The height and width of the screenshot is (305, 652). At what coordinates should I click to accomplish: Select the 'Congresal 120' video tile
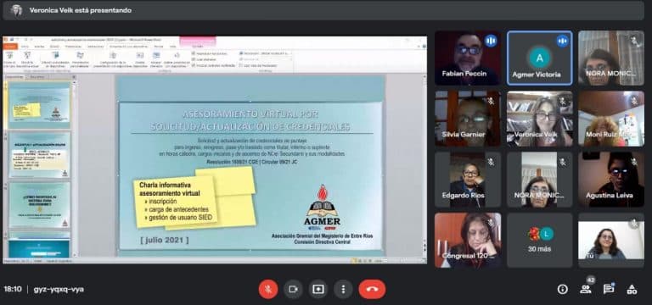pos(468,241)
